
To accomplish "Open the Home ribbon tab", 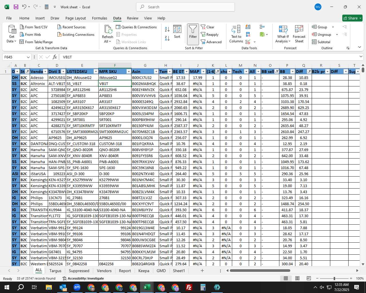I will coord(24,18).
